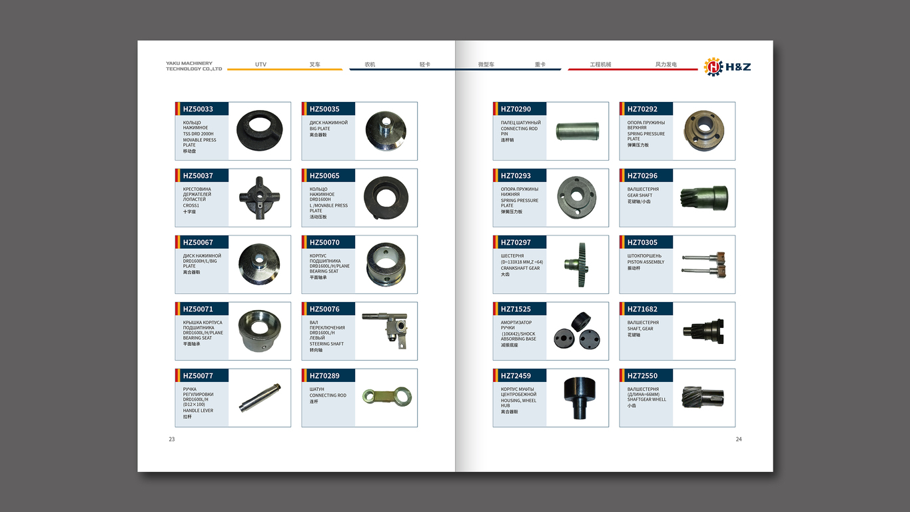This screenshot has width=910, height=512.
Task: Open the HZ70292 spring pressure plate photo
Action: [x=704, y=131]
